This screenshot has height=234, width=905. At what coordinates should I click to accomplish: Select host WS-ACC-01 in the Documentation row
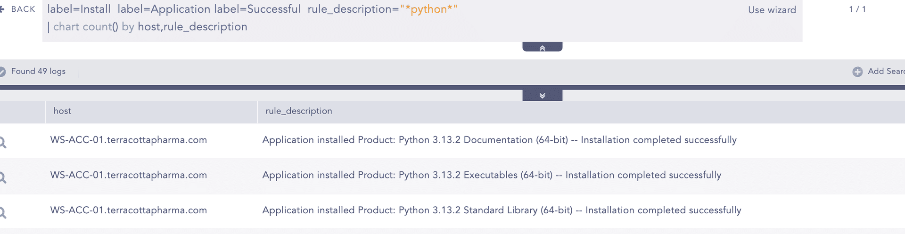coord(128,140)
